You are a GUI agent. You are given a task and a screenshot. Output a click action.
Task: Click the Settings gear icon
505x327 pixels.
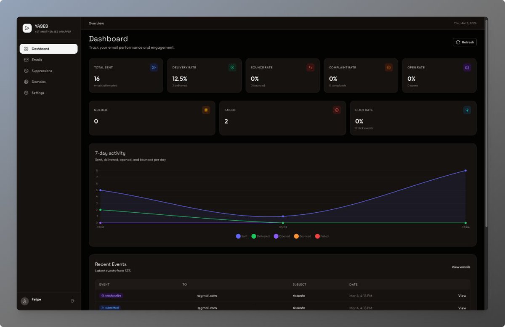coord(26,92)
